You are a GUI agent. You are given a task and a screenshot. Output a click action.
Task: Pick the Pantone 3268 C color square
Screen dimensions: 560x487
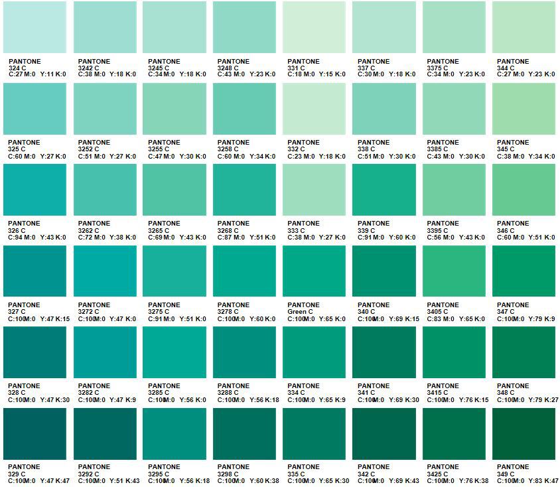point(244,190)
